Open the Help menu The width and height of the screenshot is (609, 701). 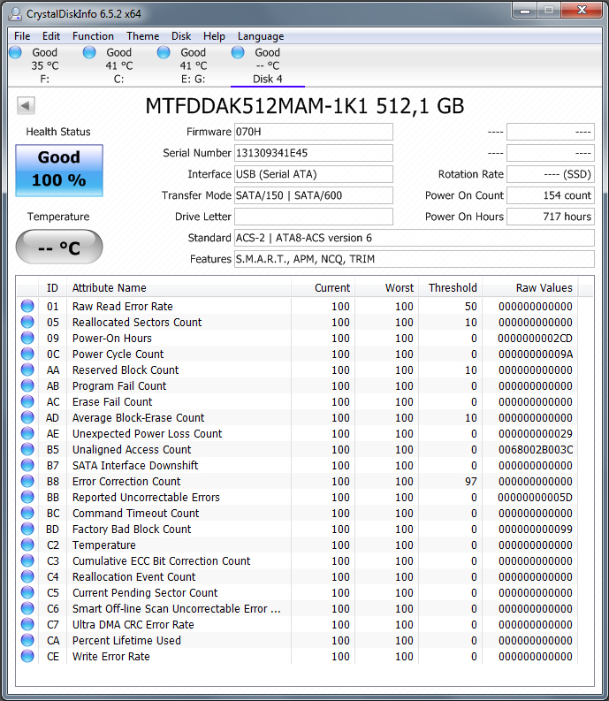(214, 36)
